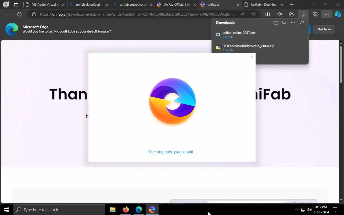Search downloads in Downloads panel
The image size is (344, 215).
tap(284, 23)
